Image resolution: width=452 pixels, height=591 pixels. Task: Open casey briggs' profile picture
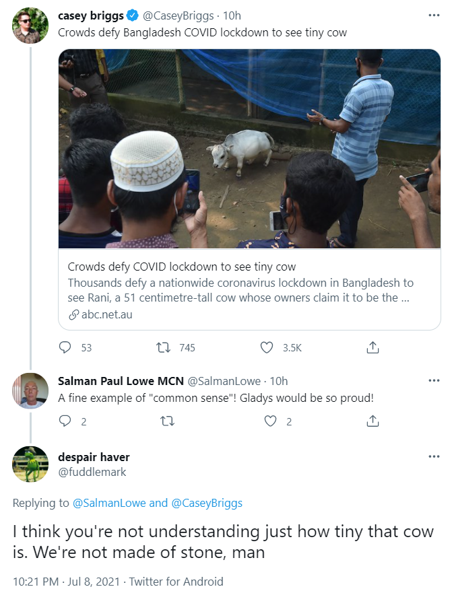click(30, 26)
